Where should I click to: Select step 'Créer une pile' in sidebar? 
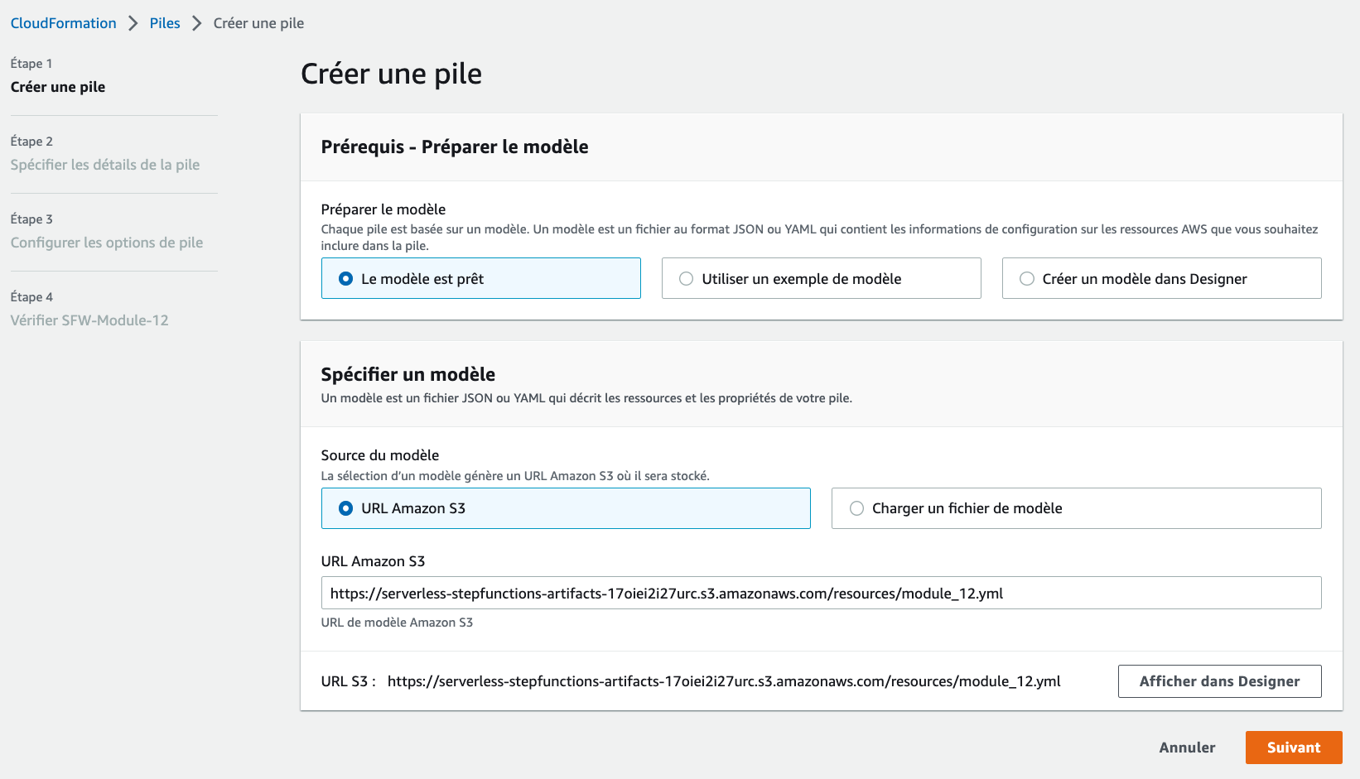coord(58,87)
